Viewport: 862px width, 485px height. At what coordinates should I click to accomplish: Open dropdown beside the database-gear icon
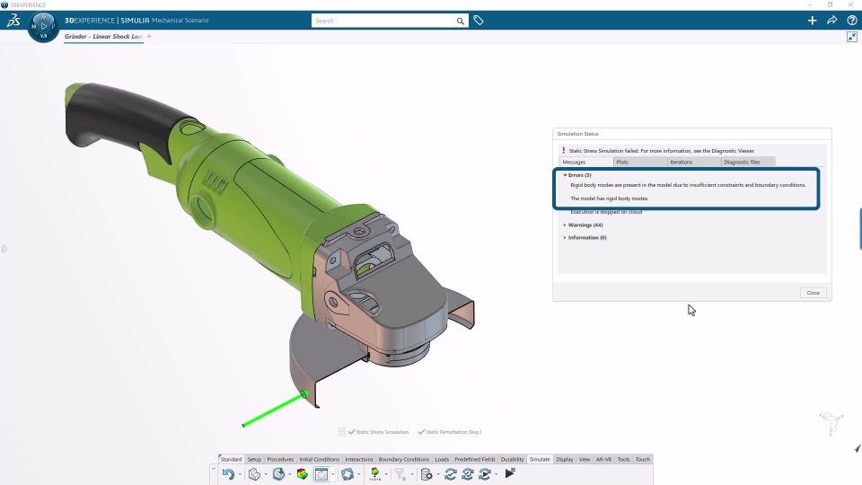(x=437, y=474)
